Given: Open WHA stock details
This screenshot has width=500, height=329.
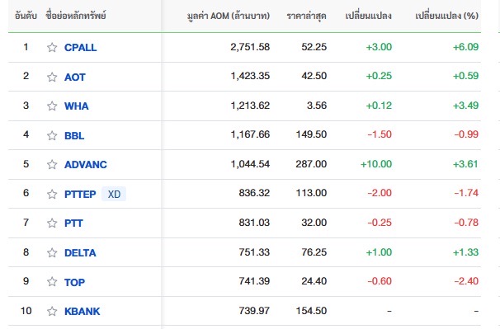Looking at the screenshot, I should pyautogui.click(x=77, y=106).
